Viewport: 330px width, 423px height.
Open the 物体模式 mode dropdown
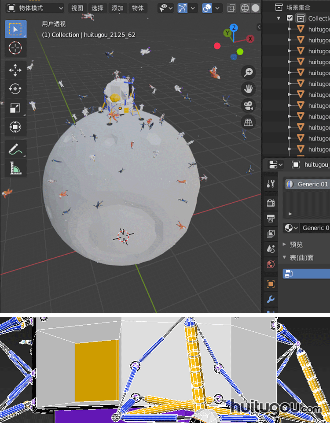pos(35,8)
